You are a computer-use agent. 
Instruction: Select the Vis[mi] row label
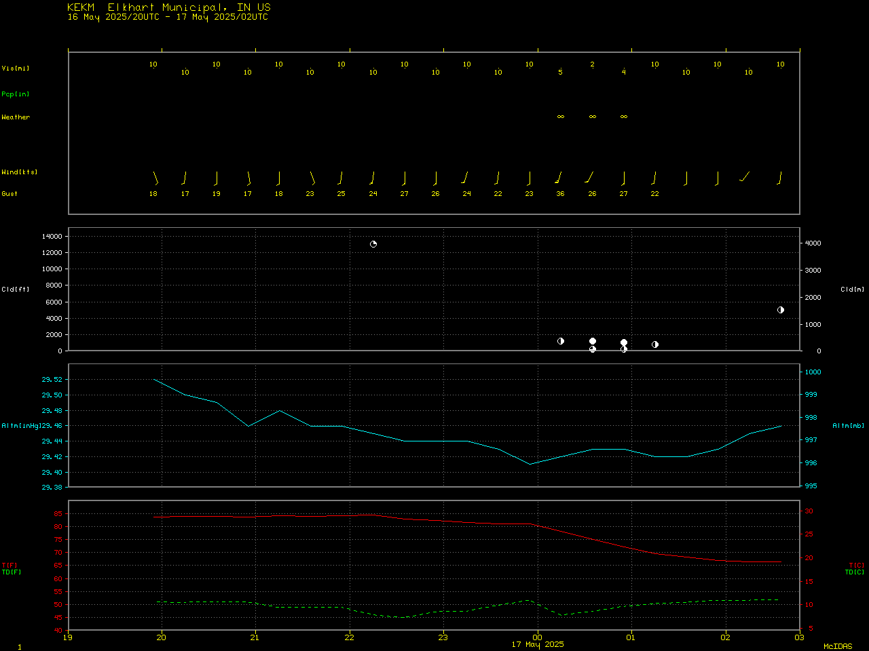16,68
